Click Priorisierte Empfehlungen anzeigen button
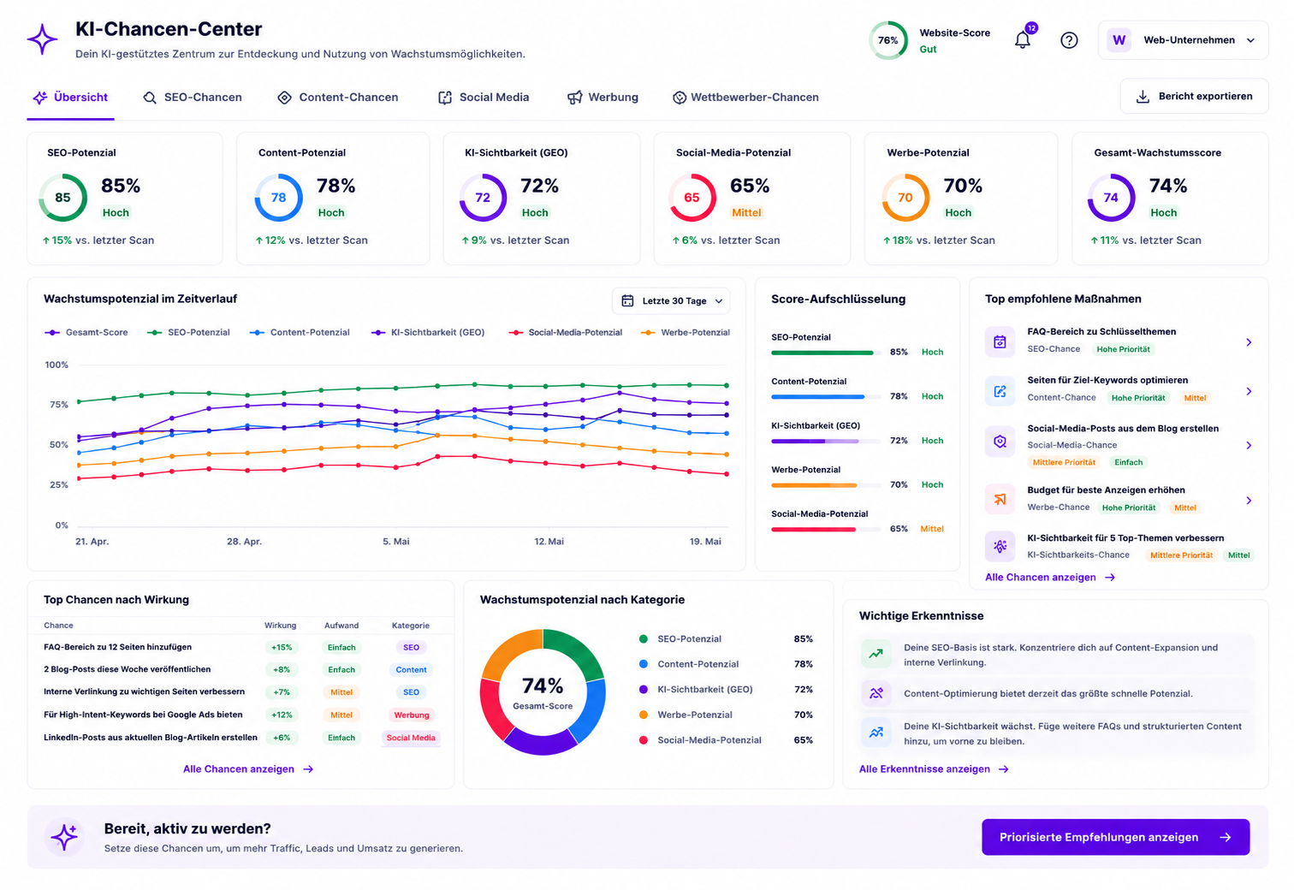 1115,837
